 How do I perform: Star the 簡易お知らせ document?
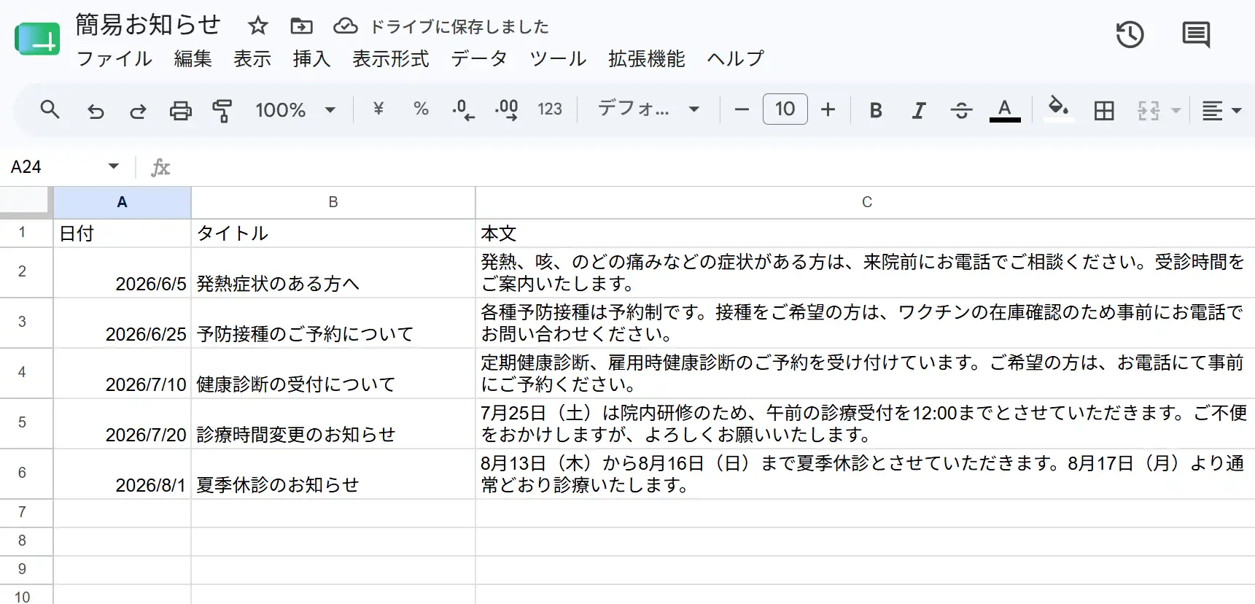[x=257, y=26]
